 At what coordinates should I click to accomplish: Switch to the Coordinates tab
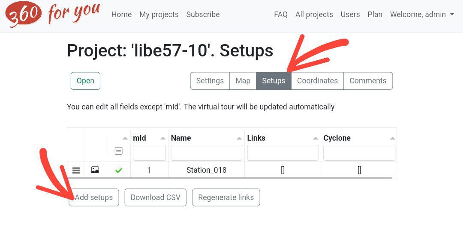tap(317, 81)
